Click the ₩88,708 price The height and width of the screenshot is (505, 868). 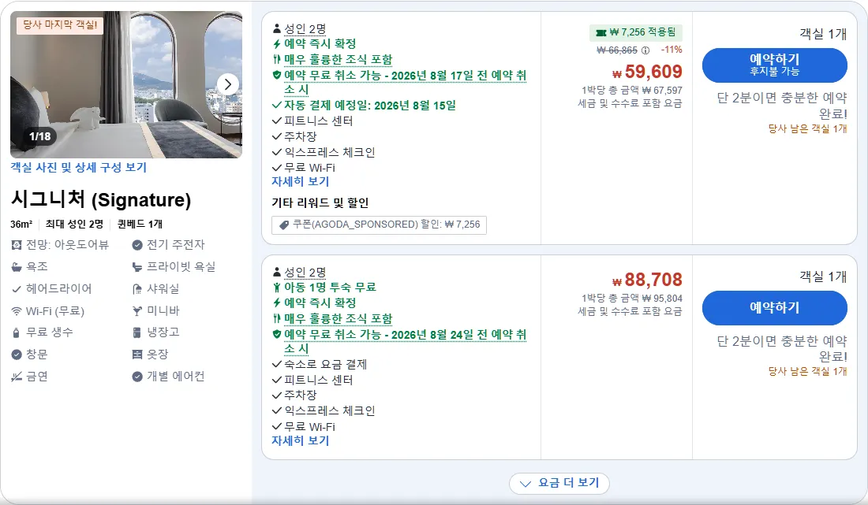pyautogui.click(x=647, y=280)
